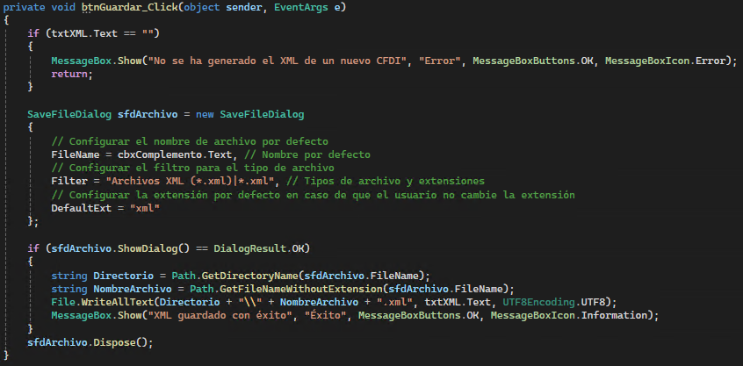Click the Directorio string variable
This screenshot has width=743, height=366.
click(123, 276)
